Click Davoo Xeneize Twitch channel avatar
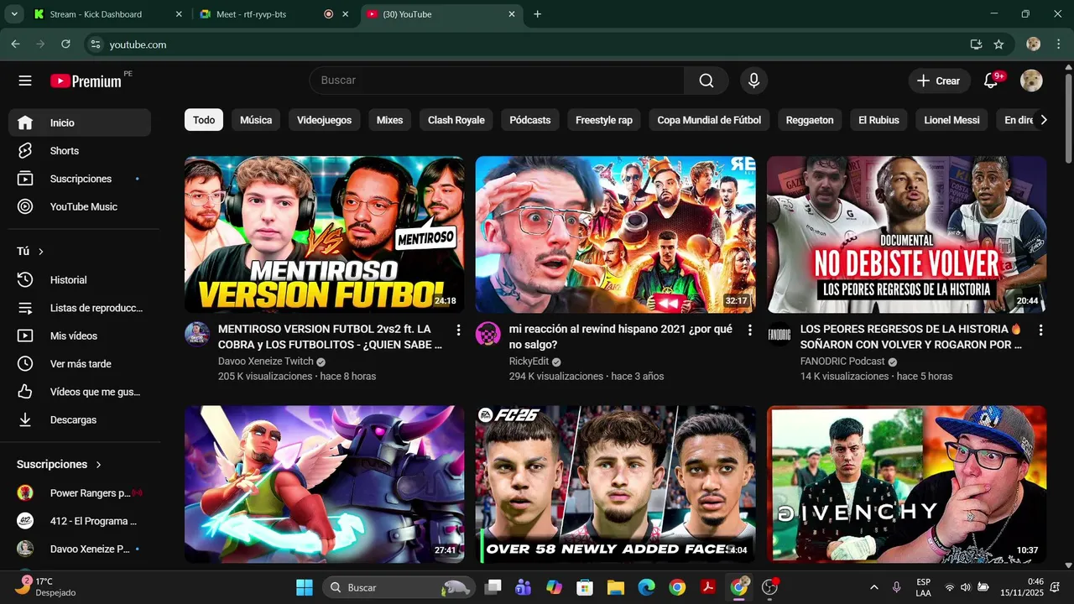 [197, 334]
